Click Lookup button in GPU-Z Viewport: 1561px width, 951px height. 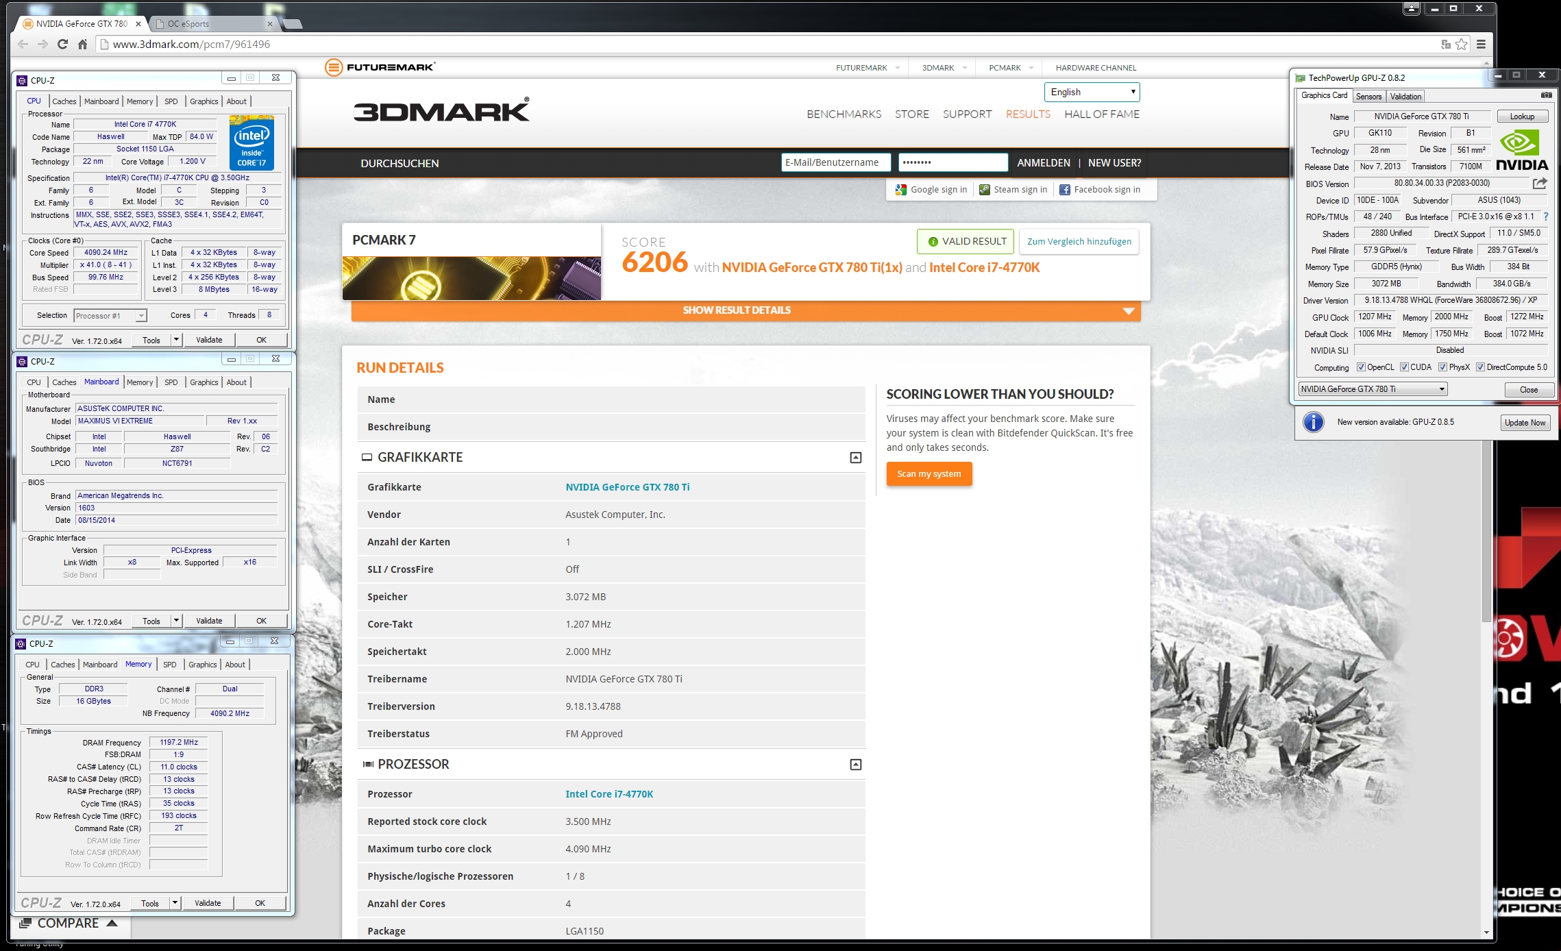pyautogui.click(x=1522, y=116)
